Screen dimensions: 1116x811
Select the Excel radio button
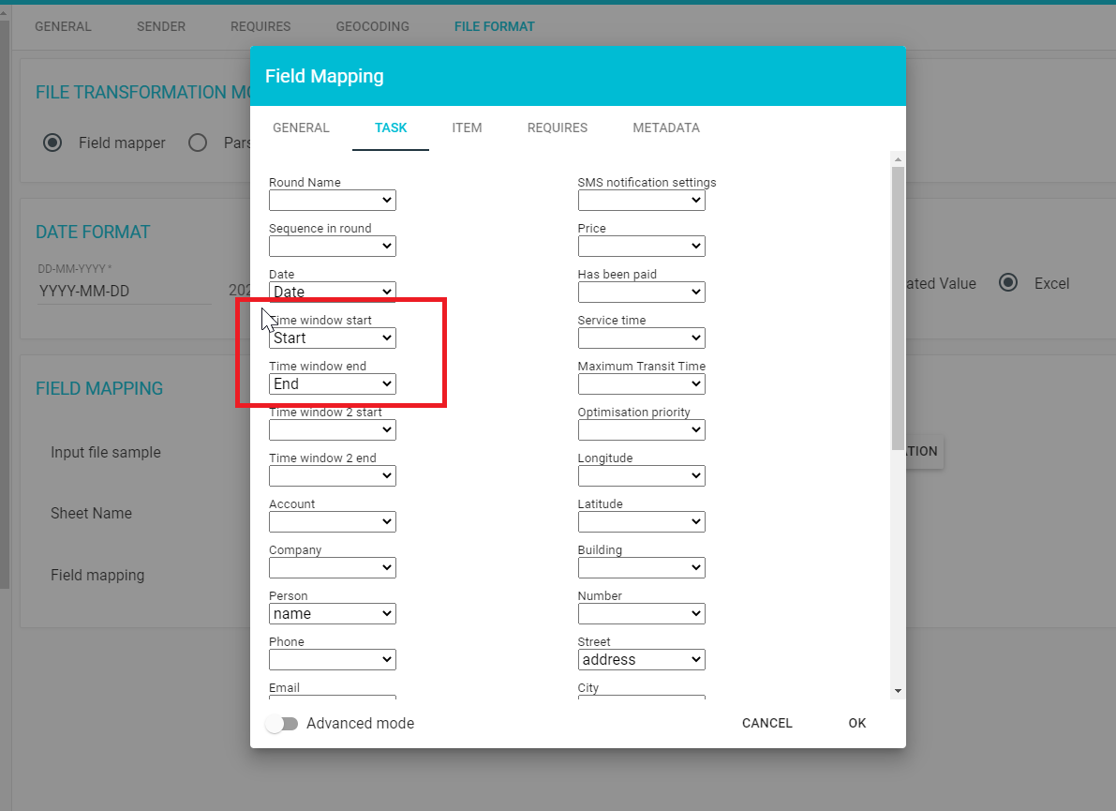click(x=1008, y=283)
